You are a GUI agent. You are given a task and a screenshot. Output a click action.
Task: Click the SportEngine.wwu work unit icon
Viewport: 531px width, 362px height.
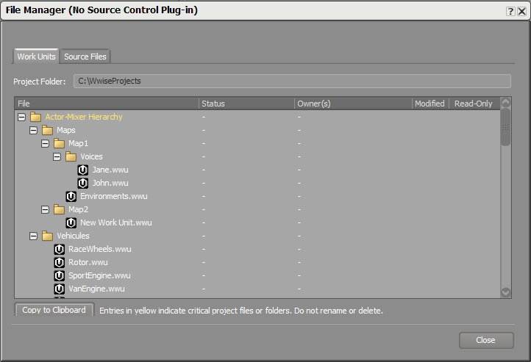click(60, 275)
